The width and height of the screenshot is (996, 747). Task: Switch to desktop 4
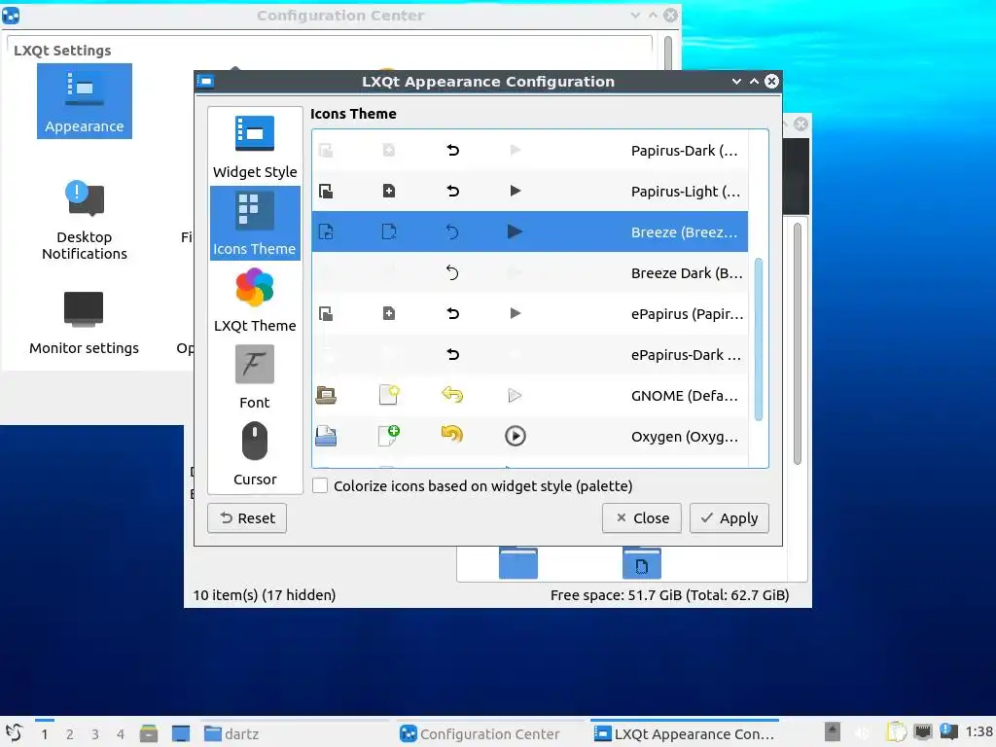pos(121,734)
